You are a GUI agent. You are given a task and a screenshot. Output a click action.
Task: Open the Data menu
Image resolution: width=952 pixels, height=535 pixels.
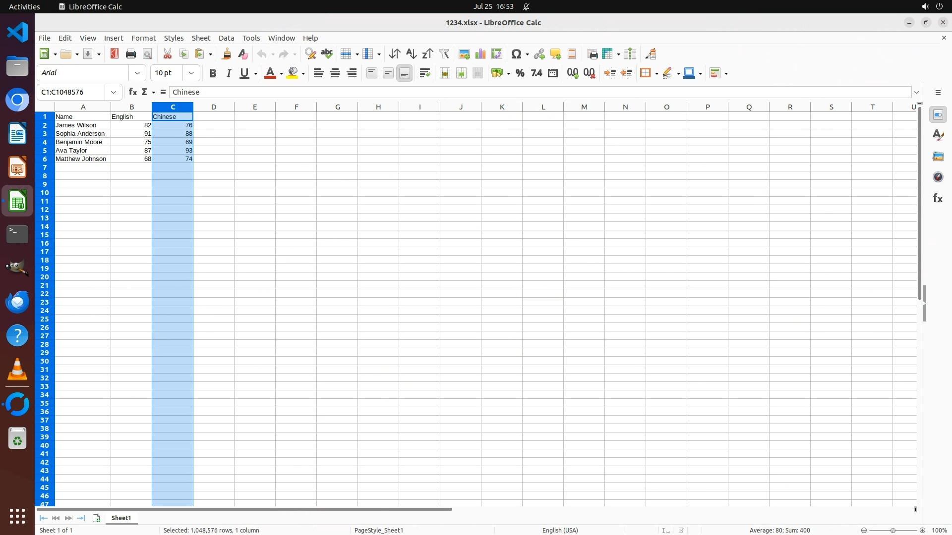click(x=226, y=38)
